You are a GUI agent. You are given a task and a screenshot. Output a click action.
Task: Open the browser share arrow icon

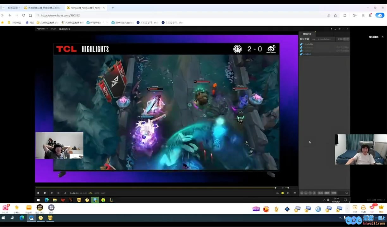coord(329,15)
